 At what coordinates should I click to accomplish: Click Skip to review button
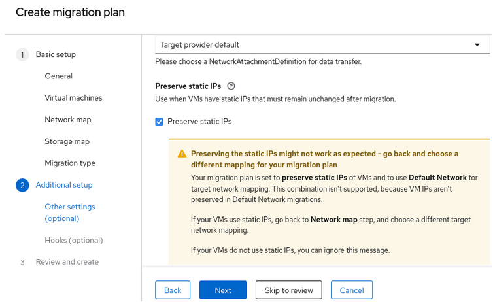tap(288, 290)
